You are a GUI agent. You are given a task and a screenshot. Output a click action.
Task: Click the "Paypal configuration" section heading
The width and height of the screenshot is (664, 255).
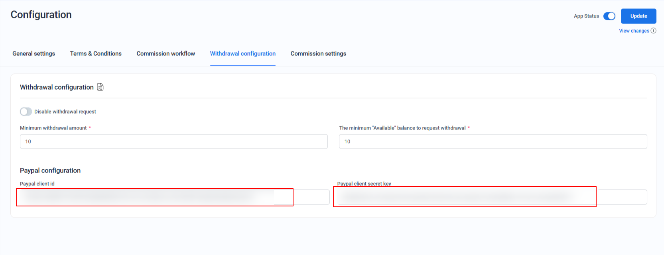point(50,171)
